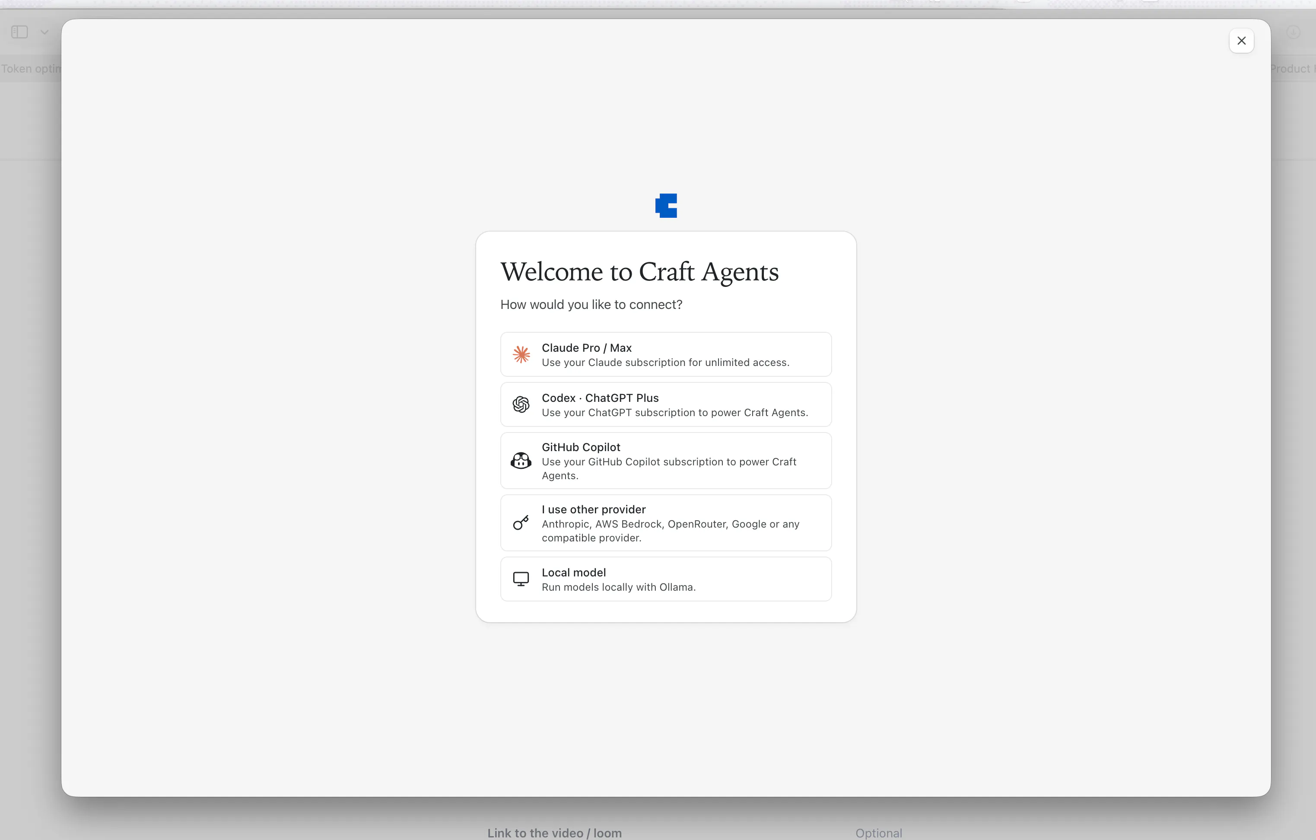1316x840 pixels.
Task: Click 'Link to the video / loom' label behind dialog
Action: 555,833
